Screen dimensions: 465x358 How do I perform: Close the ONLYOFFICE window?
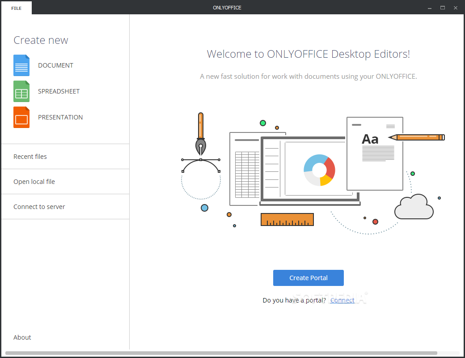[456, 8]
